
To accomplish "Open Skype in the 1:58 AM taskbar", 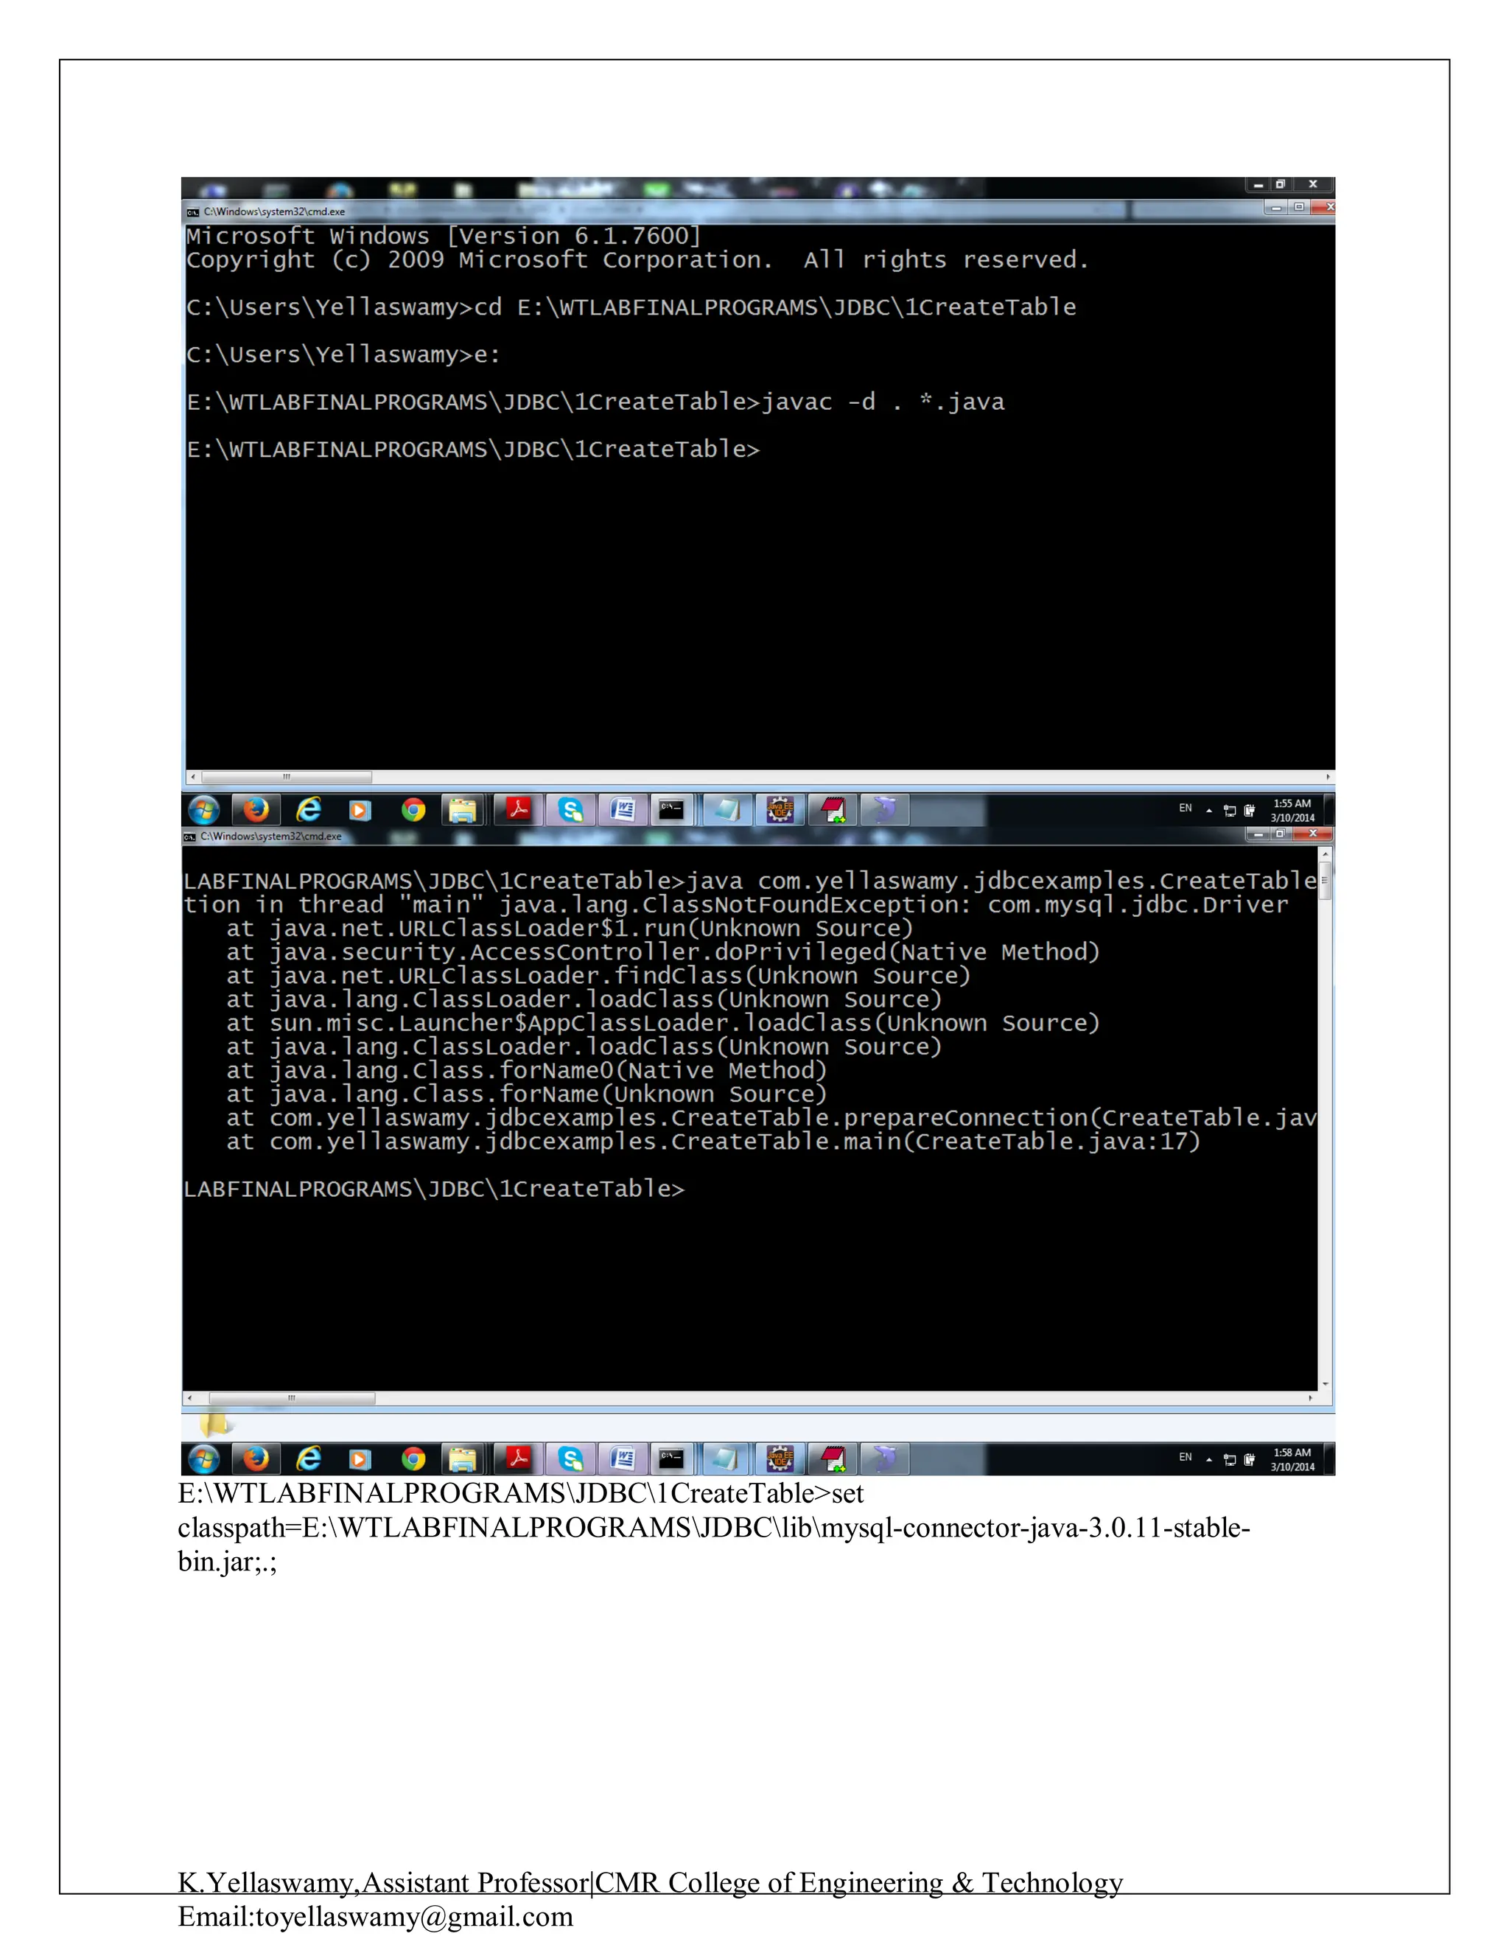I will 570,1459.
